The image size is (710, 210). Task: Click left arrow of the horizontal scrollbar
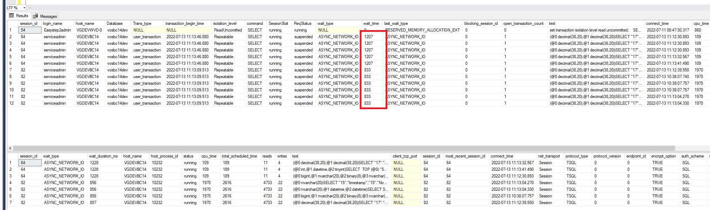coord(10,148)
